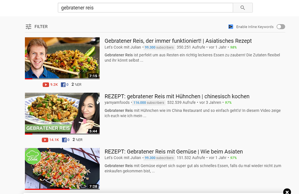The image size is (299, 194).
Task: Click description snippet starting 'Gebratener Reis mit Gemüse eignet'
Action: (193, 168)
